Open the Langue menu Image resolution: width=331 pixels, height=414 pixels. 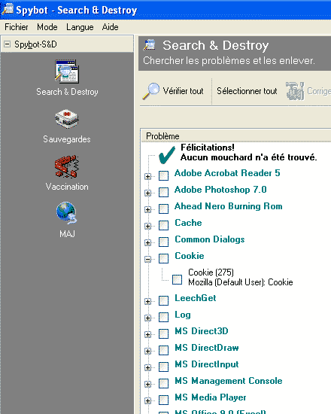click(x=80, y=27)
